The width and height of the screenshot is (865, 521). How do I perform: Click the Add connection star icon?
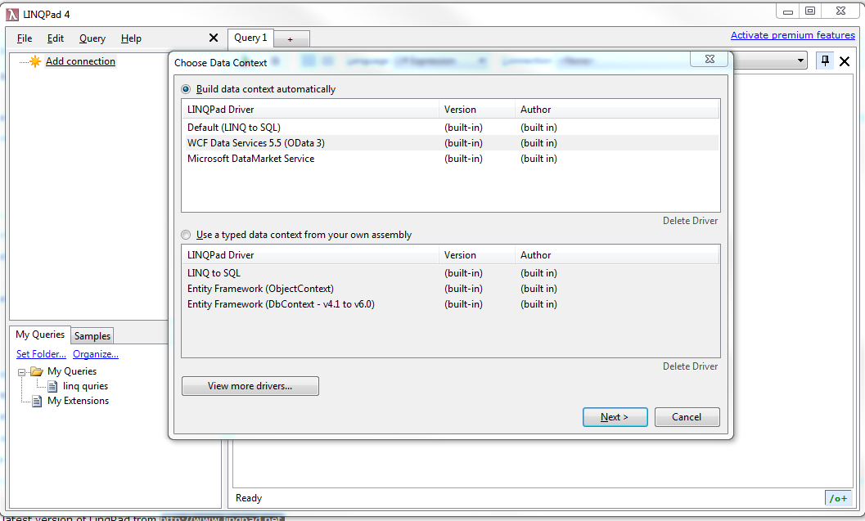(34, 61)
